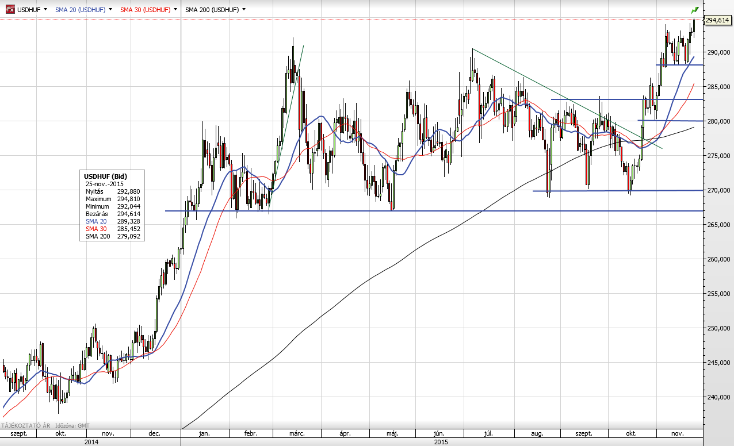Click the 285,000 price axis label
Image resolution: width=734 pixels, height=446 pixels.
pyautogui.click(x=718, y=87)
